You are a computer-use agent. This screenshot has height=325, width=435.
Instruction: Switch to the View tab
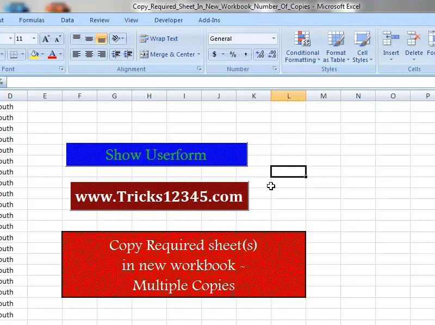click(x=131, y=20)
